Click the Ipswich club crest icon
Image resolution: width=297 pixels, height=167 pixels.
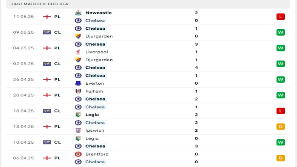(x=78, y=131)
